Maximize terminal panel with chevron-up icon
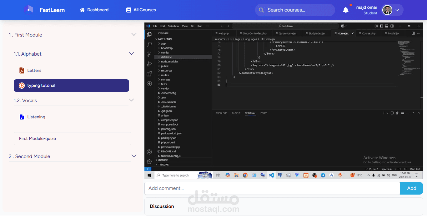This screenshot has width=427, height=218. (x=413, y=113)
